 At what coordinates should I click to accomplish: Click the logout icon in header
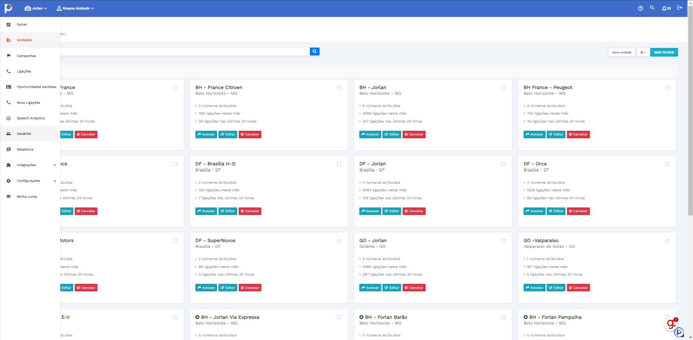[680, 8]
